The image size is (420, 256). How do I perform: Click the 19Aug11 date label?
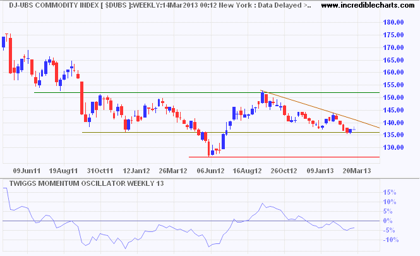[x=64, y=171]
